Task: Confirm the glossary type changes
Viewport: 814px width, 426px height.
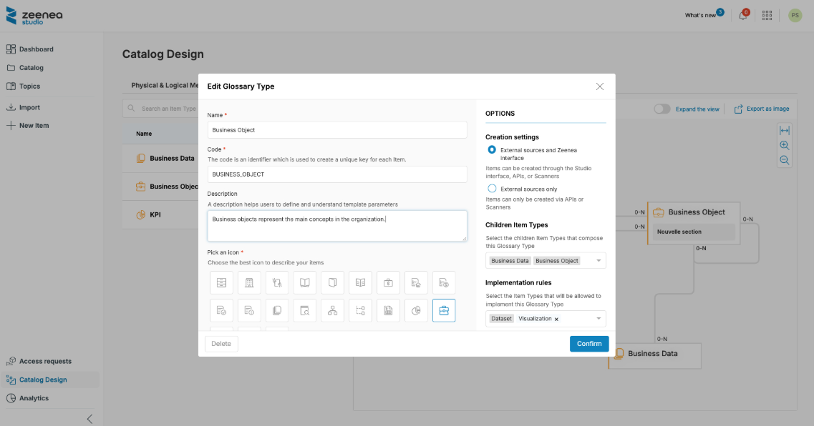Action: (588, 344)
